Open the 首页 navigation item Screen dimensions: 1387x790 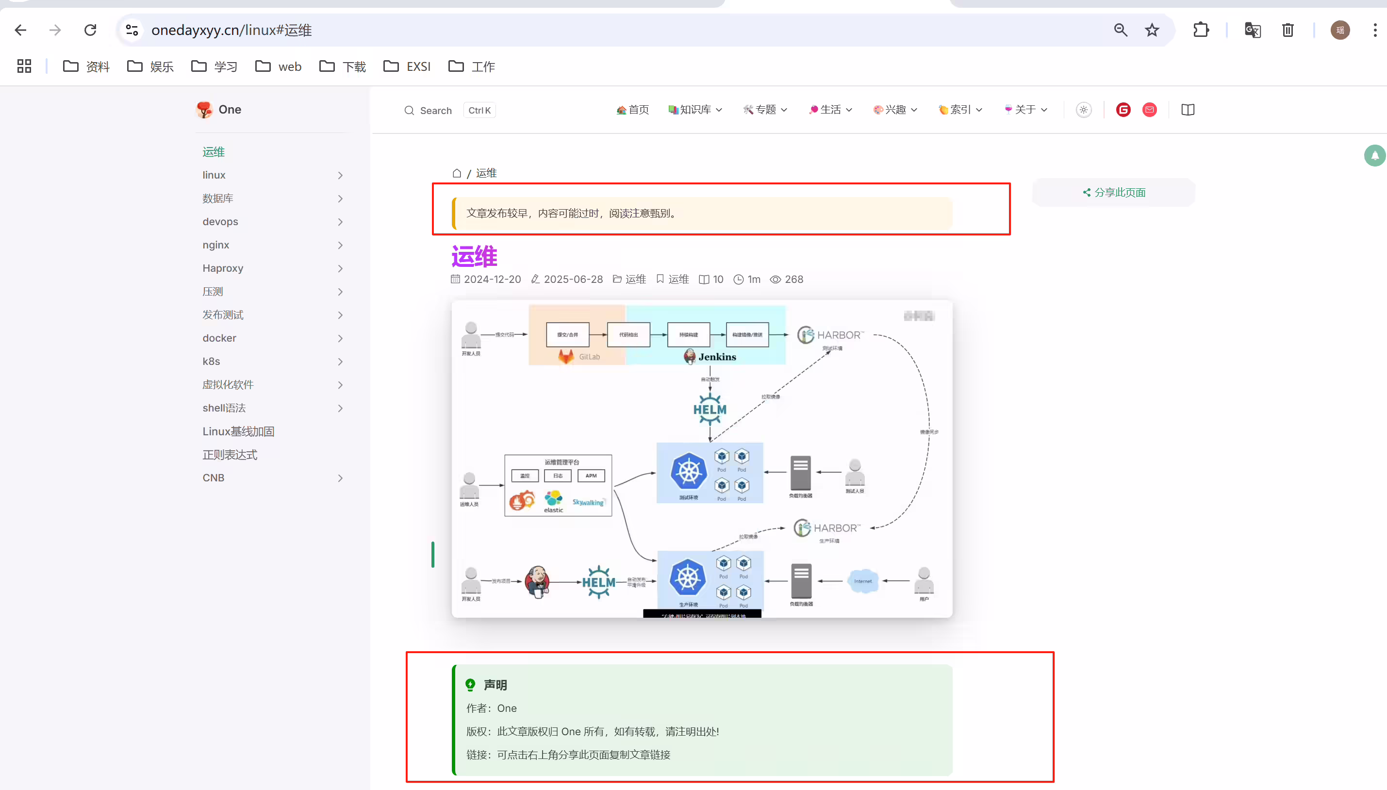coord(633,110)
